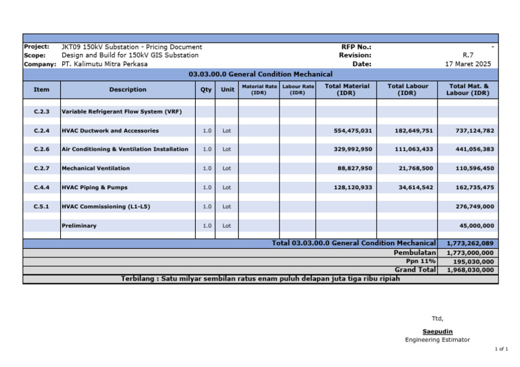This screenshot has width=520, height=367.
Task: Click 'HVAC Commissioning (L1-L5)' description
Action: 106,207
